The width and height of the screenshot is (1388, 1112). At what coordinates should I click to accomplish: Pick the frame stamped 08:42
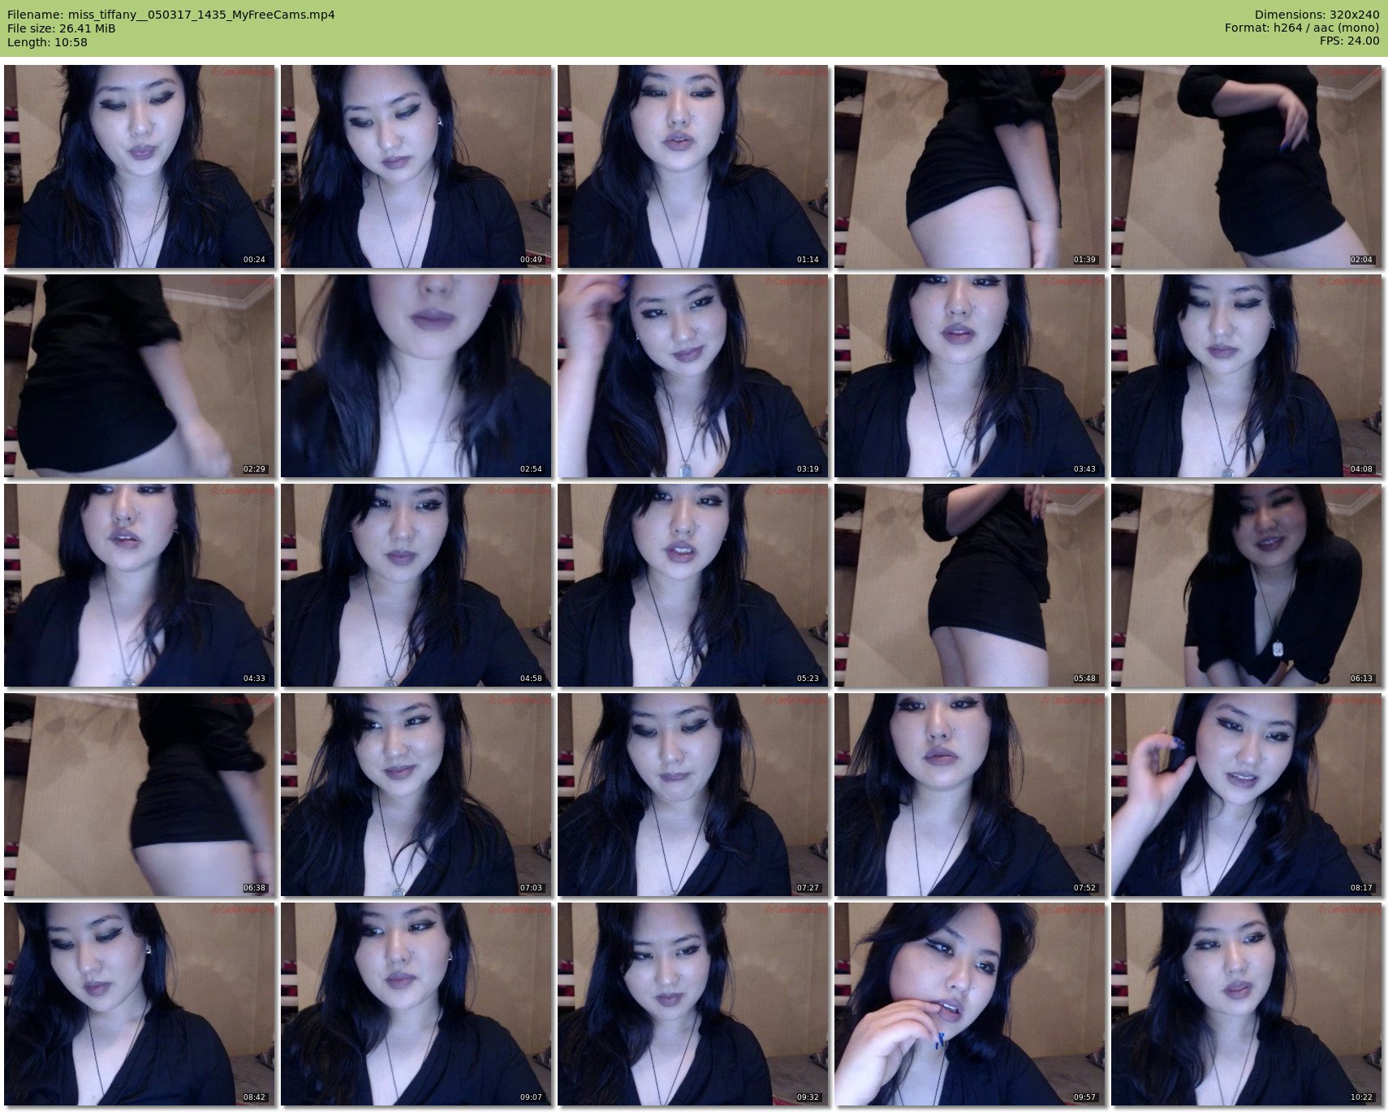140,1004
